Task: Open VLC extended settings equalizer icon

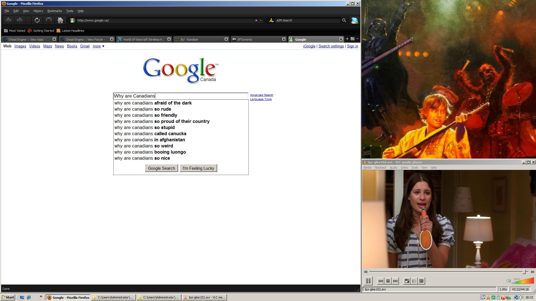Action: (x=422, y=281)
